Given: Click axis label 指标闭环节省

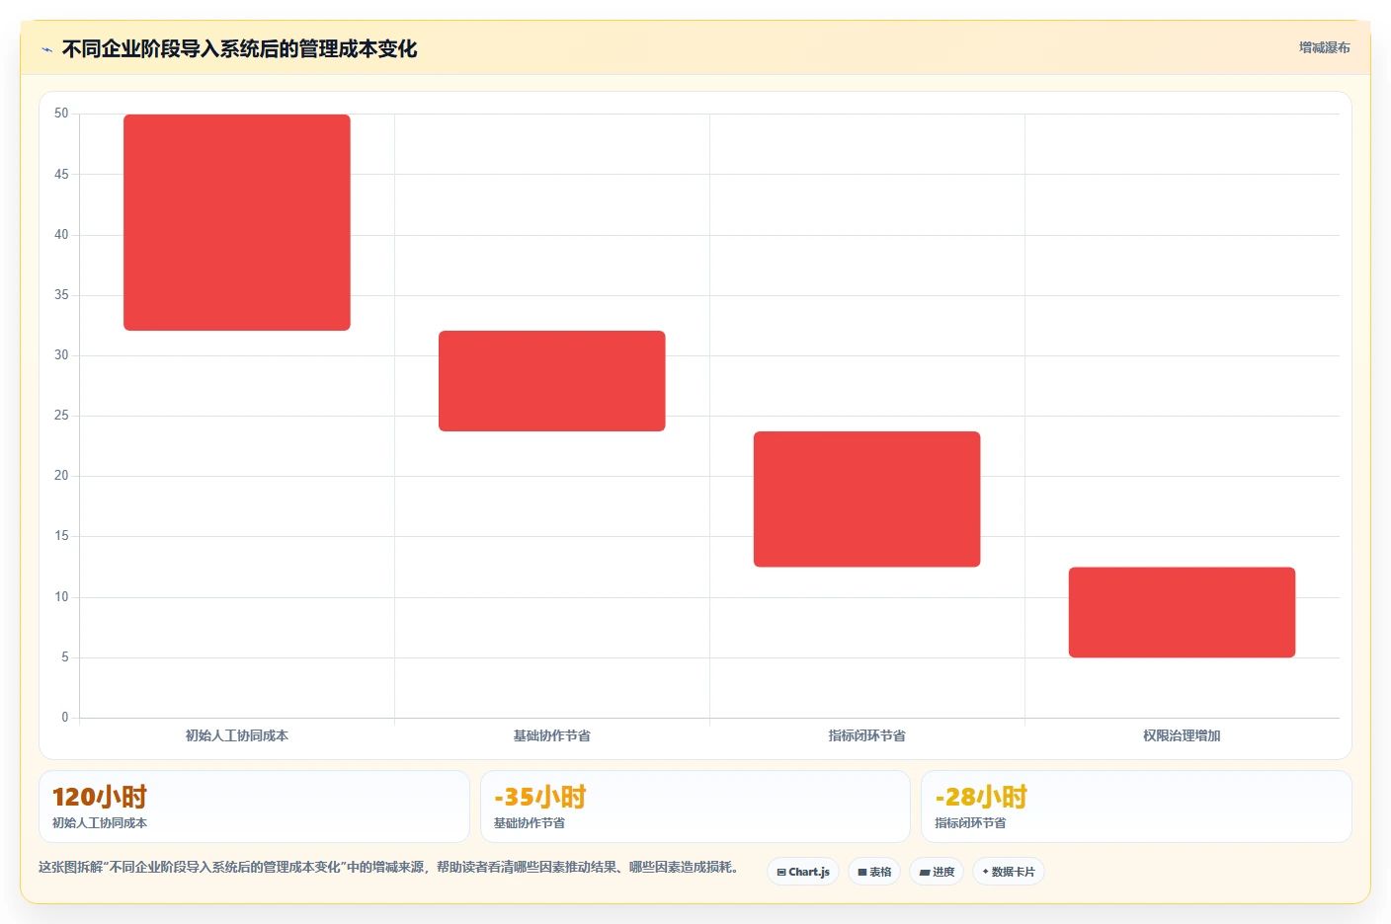Looking at the screenshot, I should (x=867, y=735).
